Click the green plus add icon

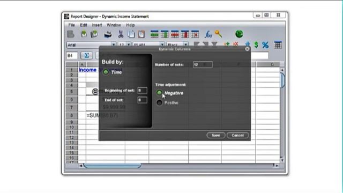point(227,44)
